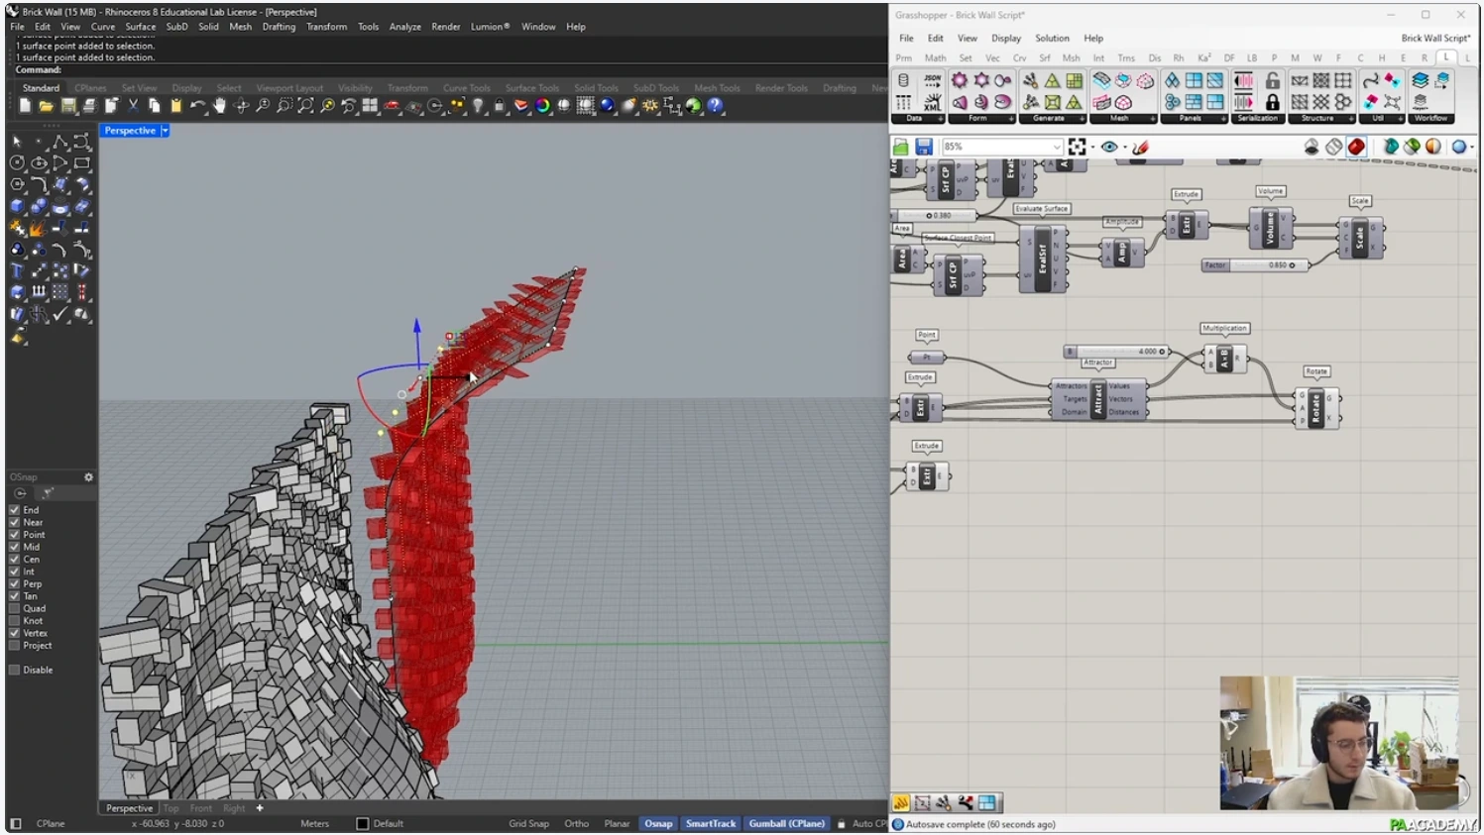The width and height of the screenshot is (1484, 835).
Task: Select the Circle tool in the left sidebar
Action: [17, 162]
